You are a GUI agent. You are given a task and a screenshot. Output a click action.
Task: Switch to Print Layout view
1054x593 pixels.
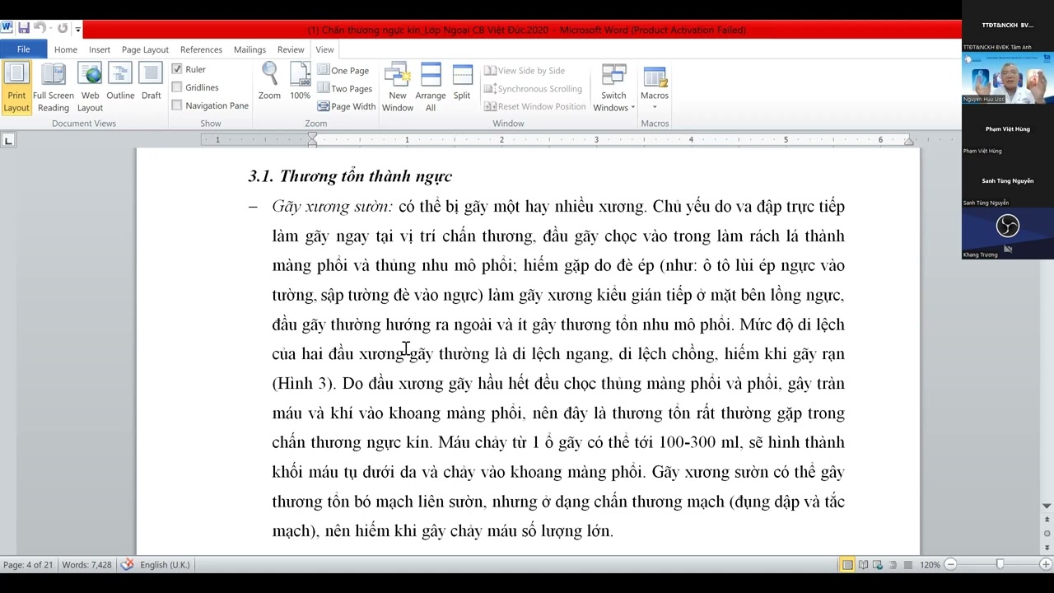(x=16, y=88)
